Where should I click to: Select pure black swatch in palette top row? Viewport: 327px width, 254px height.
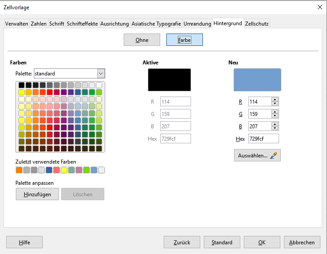coord(22,85)
